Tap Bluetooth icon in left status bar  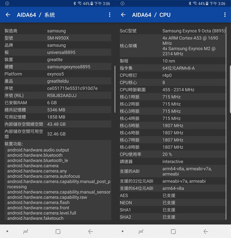click(x=74, y=3)
